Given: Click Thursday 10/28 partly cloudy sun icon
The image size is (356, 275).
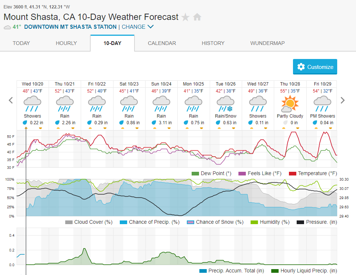Looking at the screenshot, I should [289, 104].
